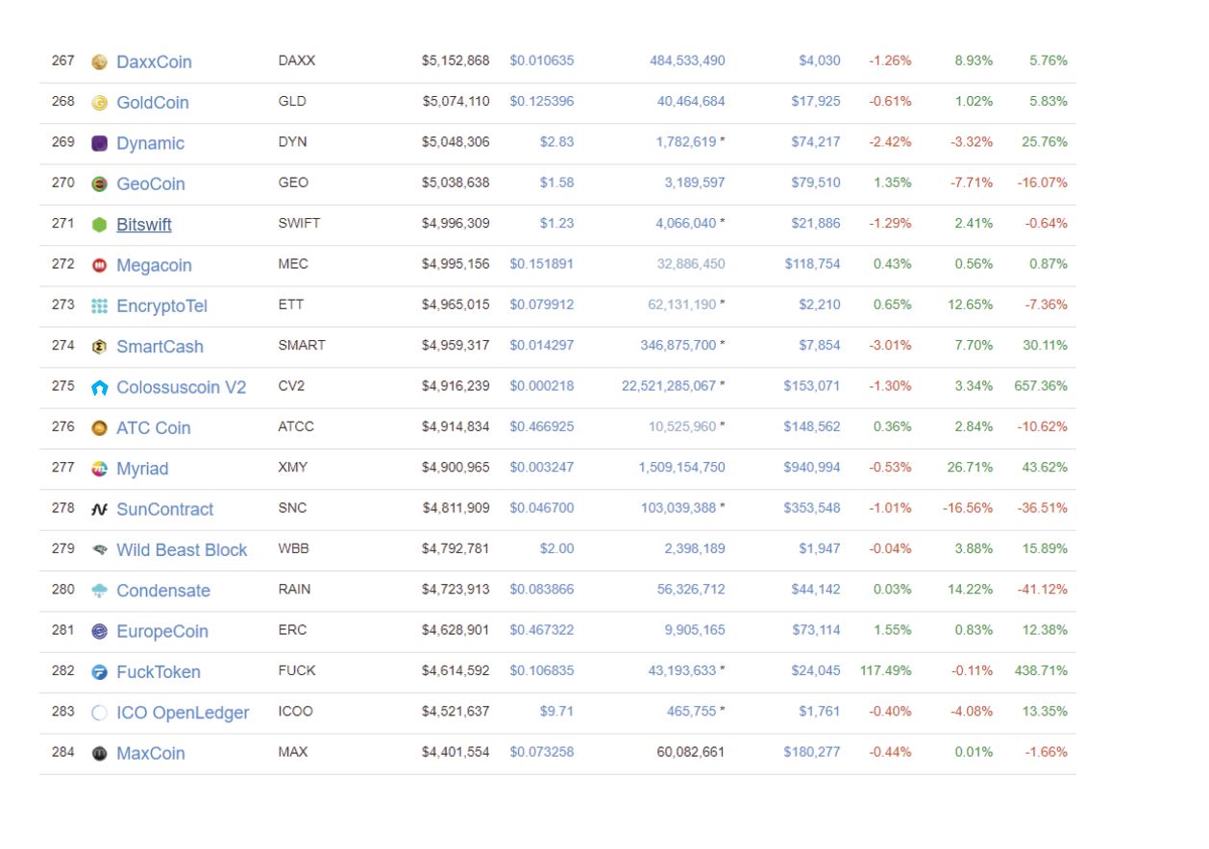The image size is (1209, 849).
Task: Click the SunContract logo icon
Action: click(99, 510)
